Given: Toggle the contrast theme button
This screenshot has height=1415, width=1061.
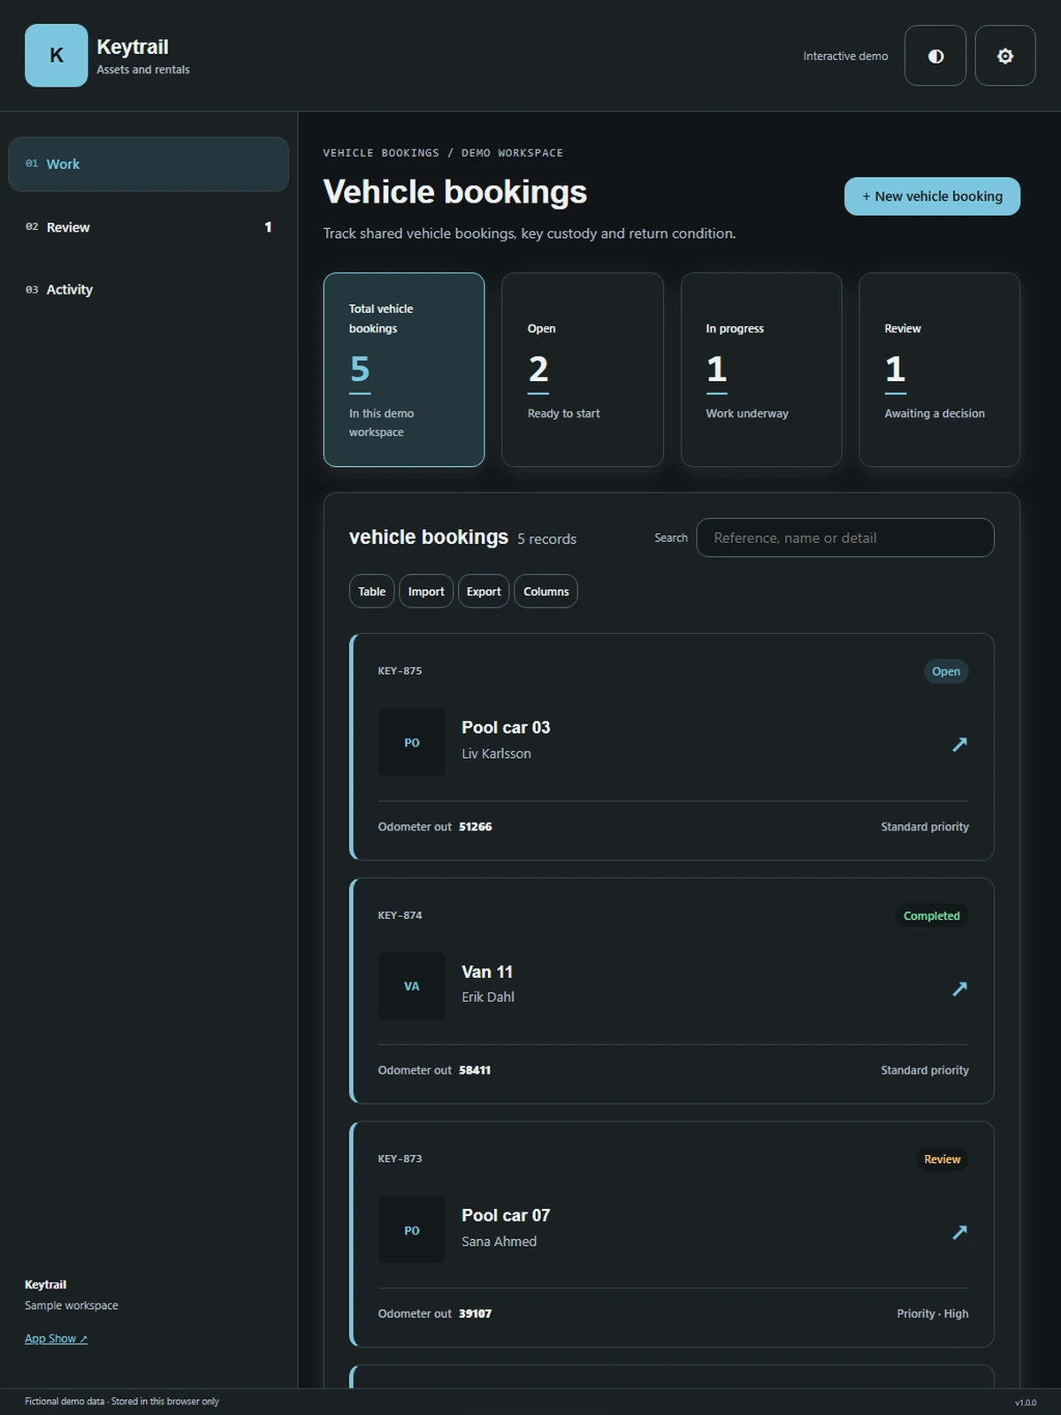Looking at the screenshot, I should [x=935, y=56].
